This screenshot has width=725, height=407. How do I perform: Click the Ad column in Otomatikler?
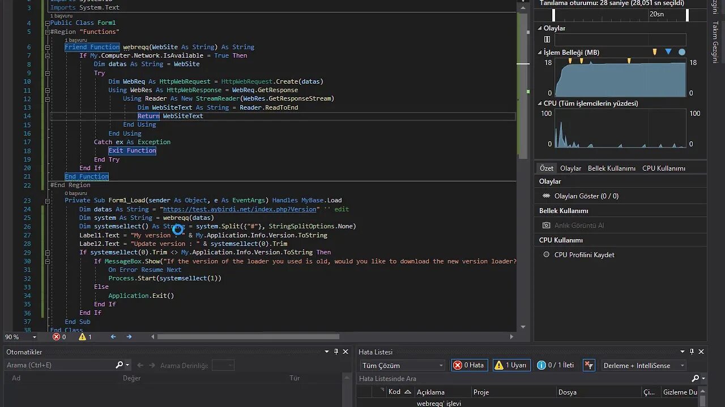(x=16, y=378)
